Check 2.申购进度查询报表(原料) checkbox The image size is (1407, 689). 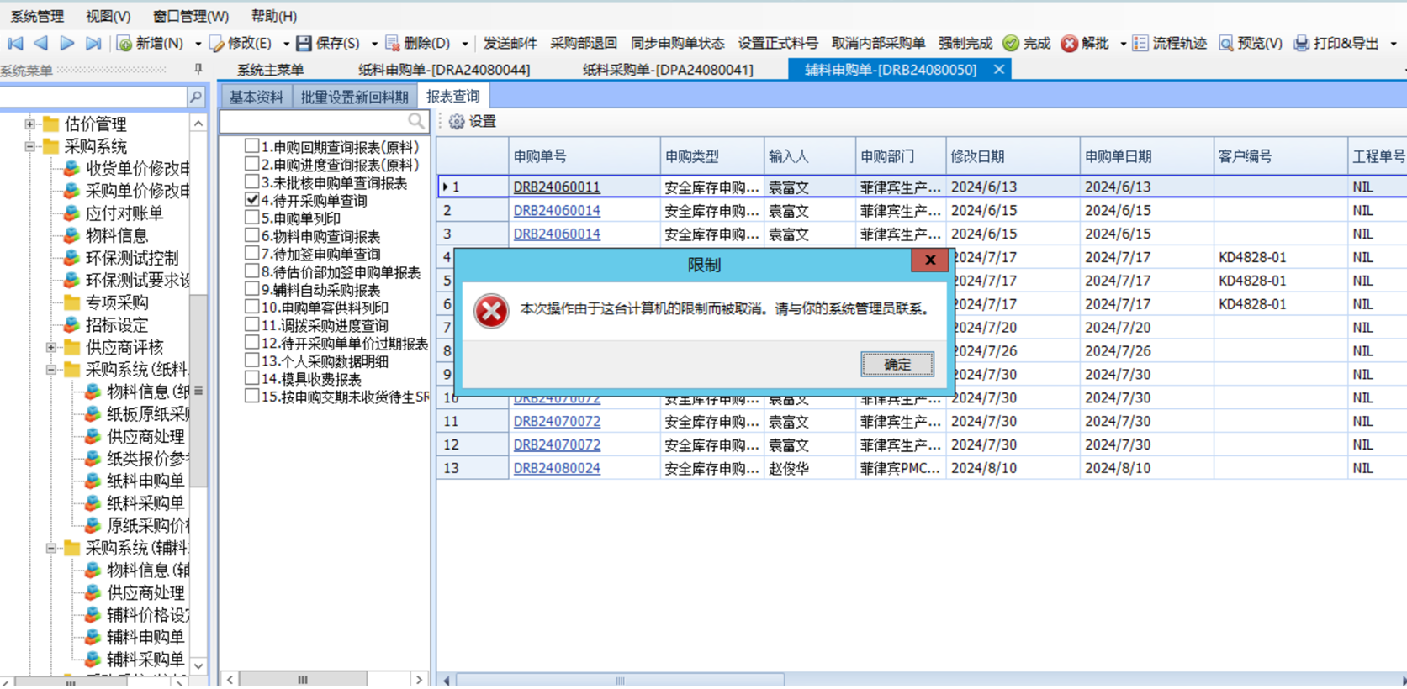251,164
